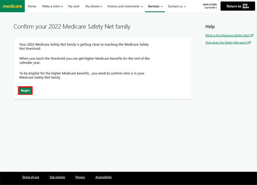
Task: Open 'How does the Safety Net work?' link
Action: click(226, 42)
